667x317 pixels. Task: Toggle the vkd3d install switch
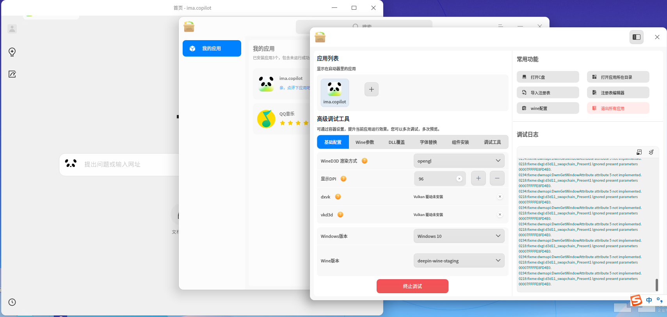point(500,214)
